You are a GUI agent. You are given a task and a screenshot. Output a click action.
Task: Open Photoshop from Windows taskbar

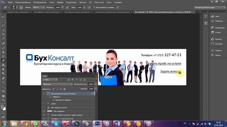(x=97, y=124)
